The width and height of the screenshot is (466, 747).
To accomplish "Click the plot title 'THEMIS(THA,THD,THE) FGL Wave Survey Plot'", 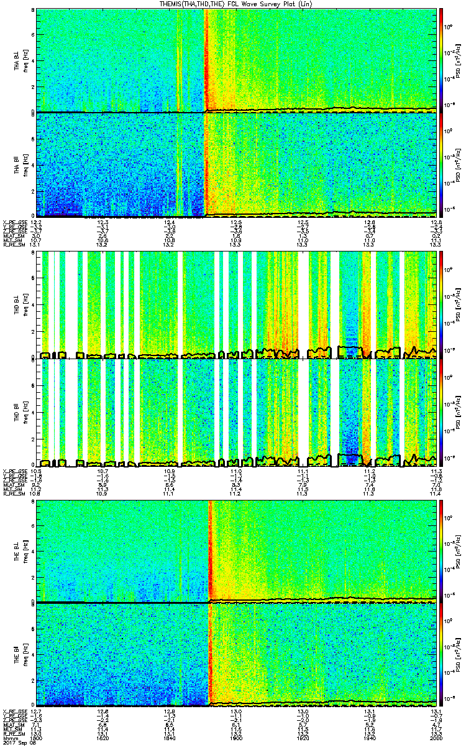I will (236, 4).
